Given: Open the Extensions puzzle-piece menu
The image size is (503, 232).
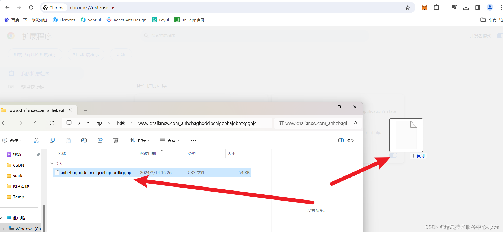Looking at the screenshot, I should pos(436,7).
